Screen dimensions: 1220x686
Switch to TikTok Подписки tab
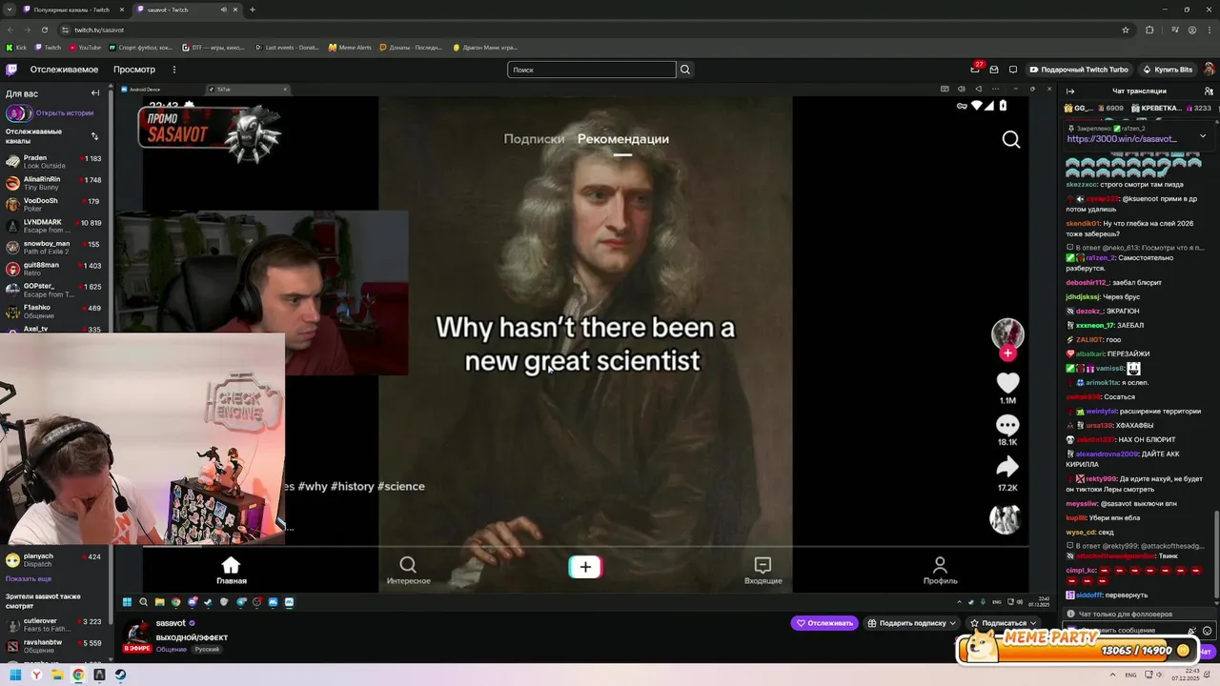click(x=534, y=139)
